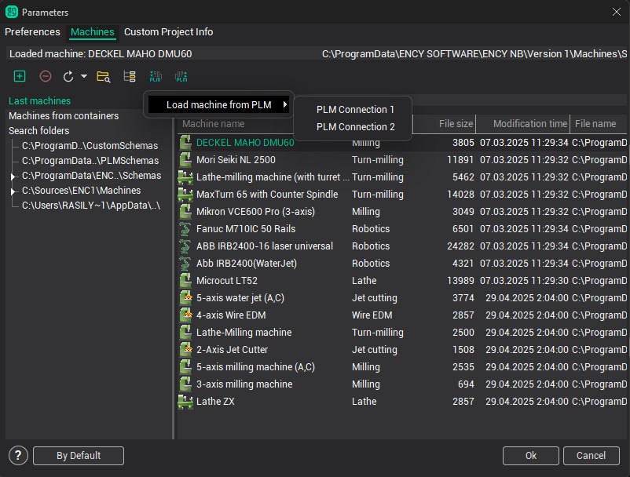Click the green add machine plus icon
The image size is (630, 477).
coord(20,76)
